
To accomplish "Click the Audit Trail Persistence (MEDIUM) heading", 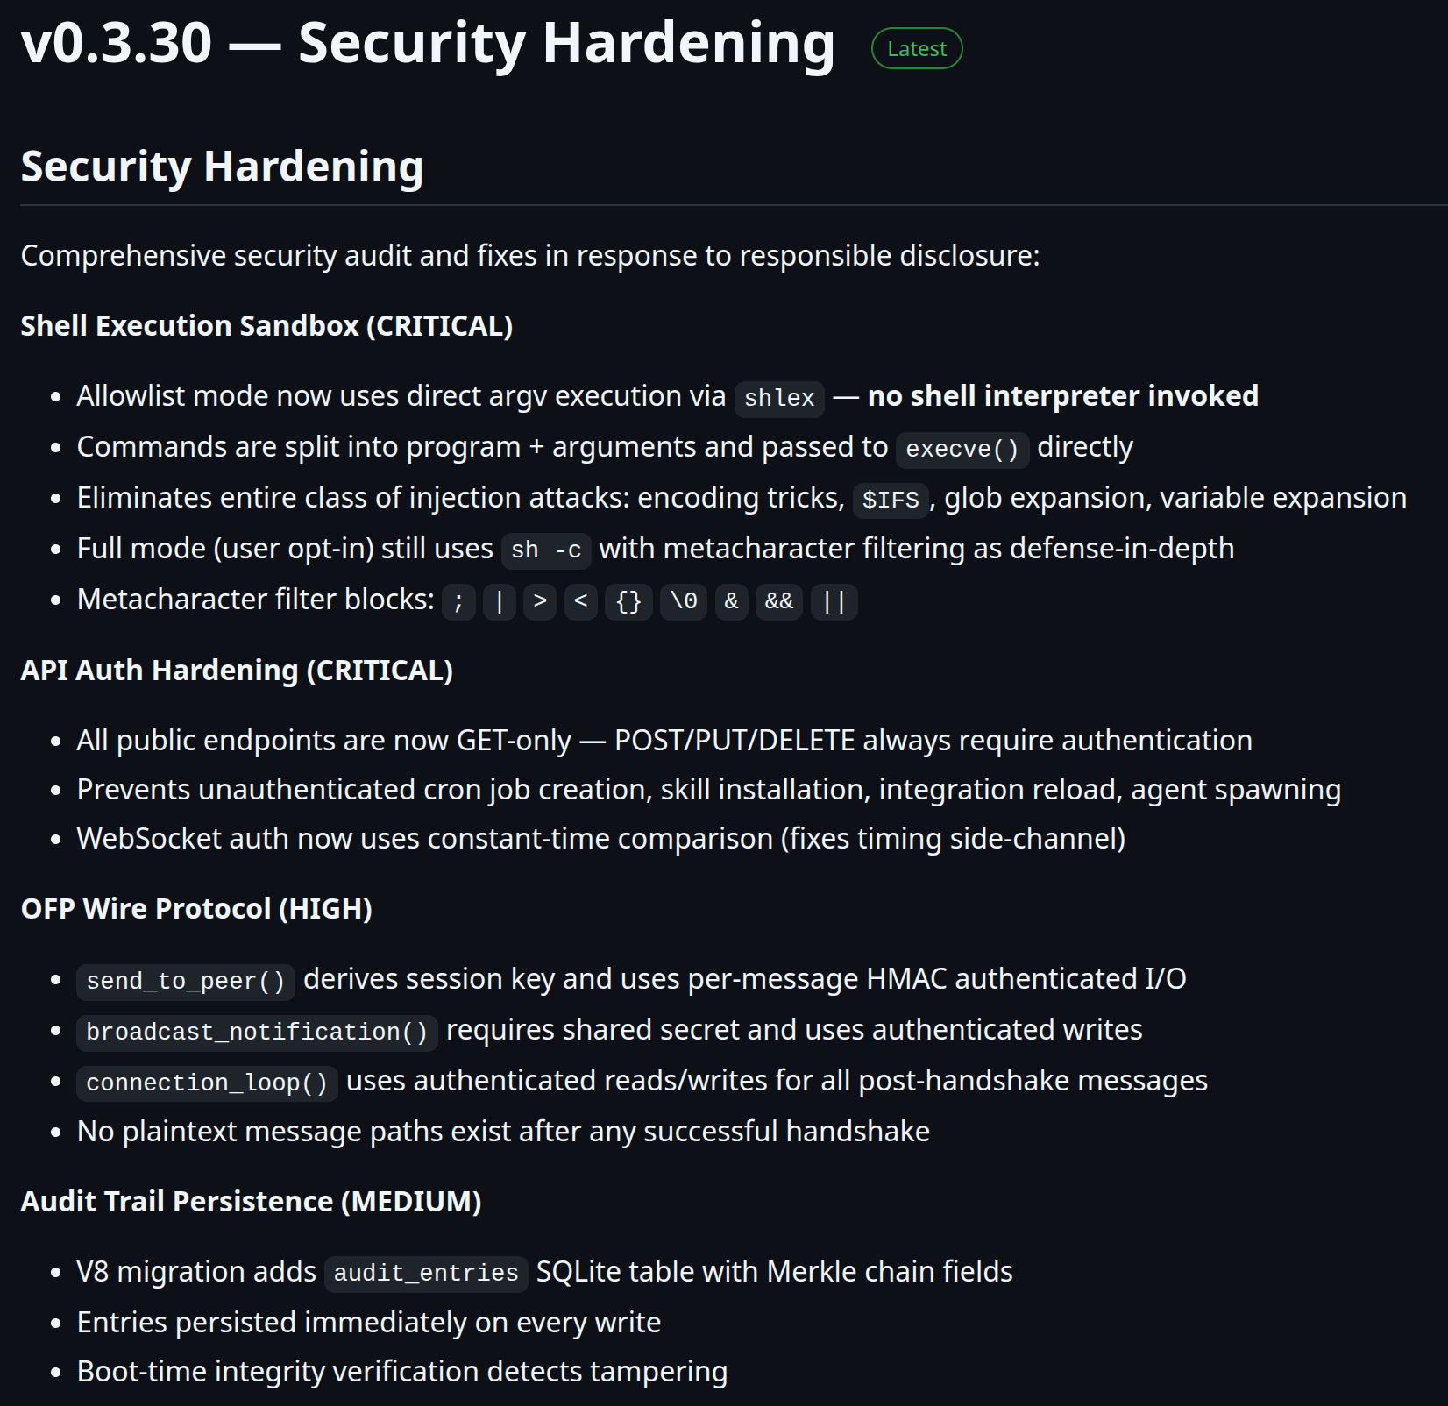I will pyautogui.click(x=251, y=1202).
